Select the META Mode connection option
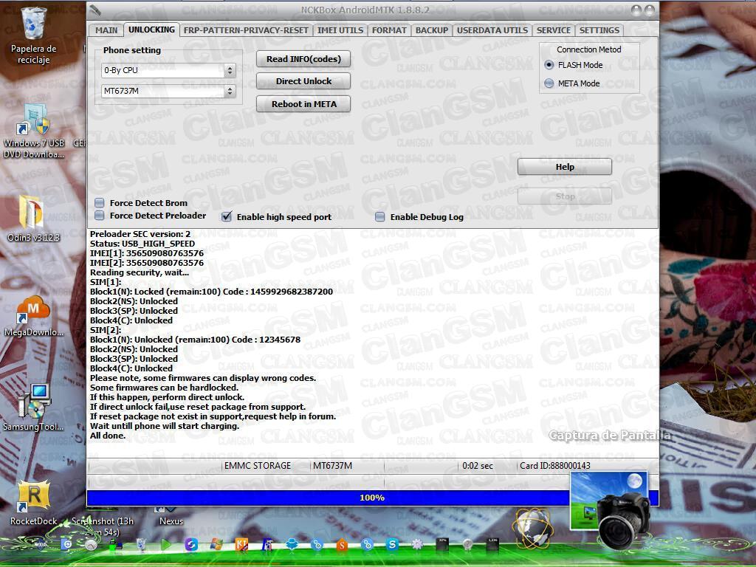Screen dimensions: 756x567 click(549, 83)
